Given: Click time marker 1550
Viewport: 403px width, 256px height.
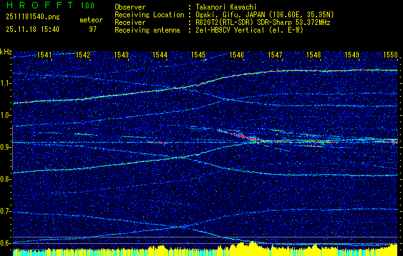Looking at the screenshot, I should tap(390, 54).
